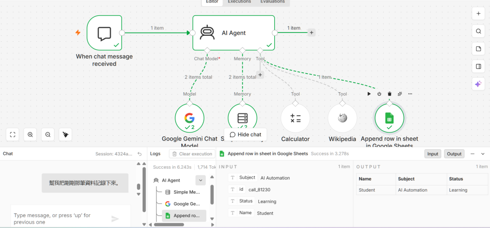Tidy up workflow with the broom icon
The height and width of the screenshot is (228, 490).
tap(65, 135)
